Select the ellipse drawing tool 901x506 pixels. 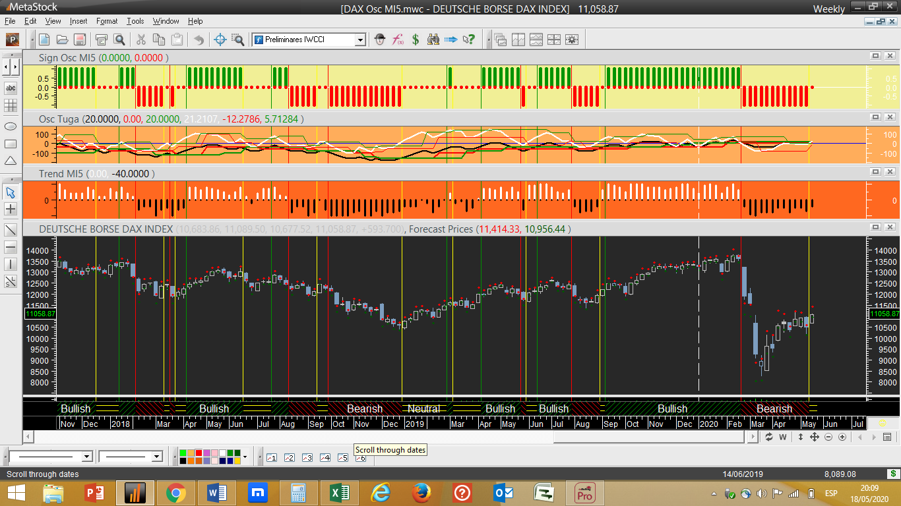11,126
